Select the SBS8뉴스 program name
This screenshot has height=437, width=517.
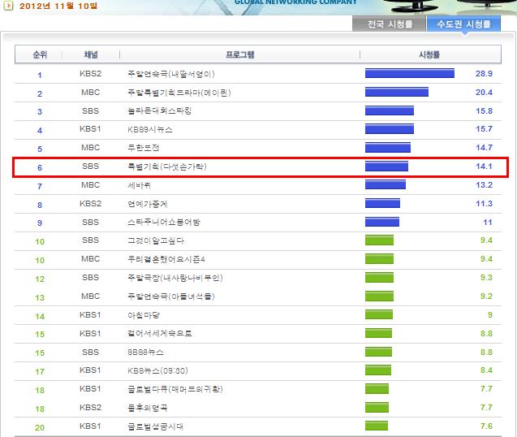click(145, 353)
